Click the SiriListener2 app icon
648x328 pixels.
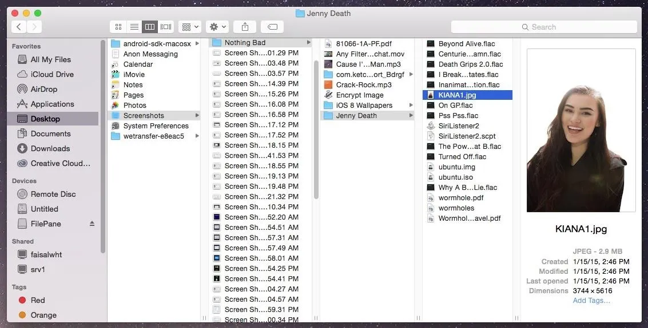(431, 125)
